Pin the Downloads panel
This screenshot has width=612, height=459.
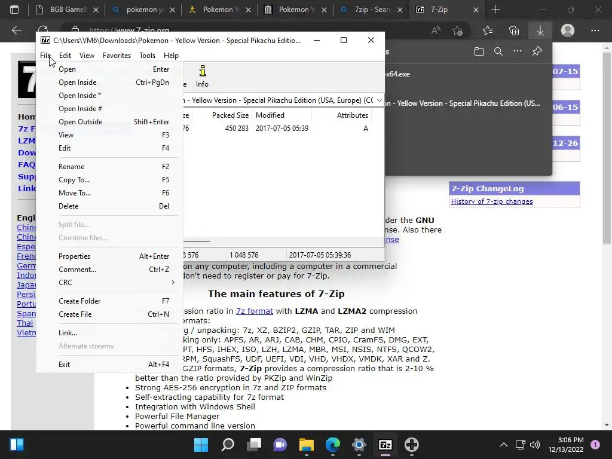537,51
